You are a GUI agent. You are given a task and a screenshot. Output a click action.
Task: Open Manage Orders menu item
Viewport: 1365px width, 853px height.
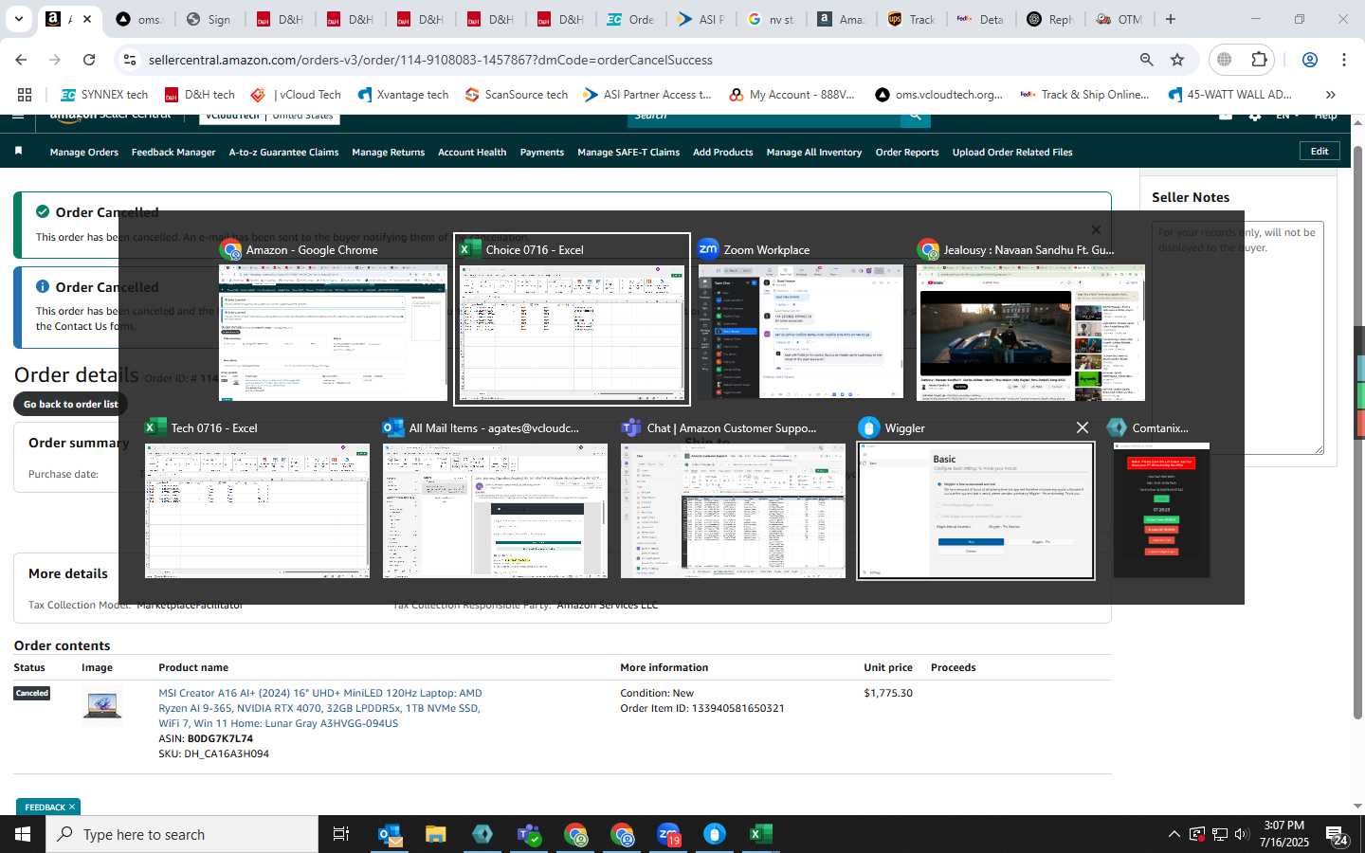(84, 152)
